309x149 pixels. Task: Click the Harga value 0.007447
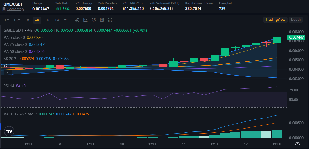(41, 9)
